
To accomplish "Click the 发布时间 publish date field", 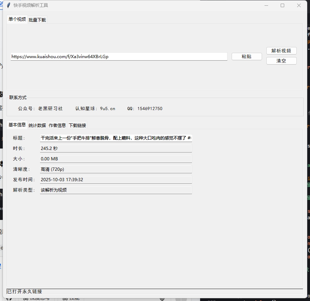I will 116,179.
